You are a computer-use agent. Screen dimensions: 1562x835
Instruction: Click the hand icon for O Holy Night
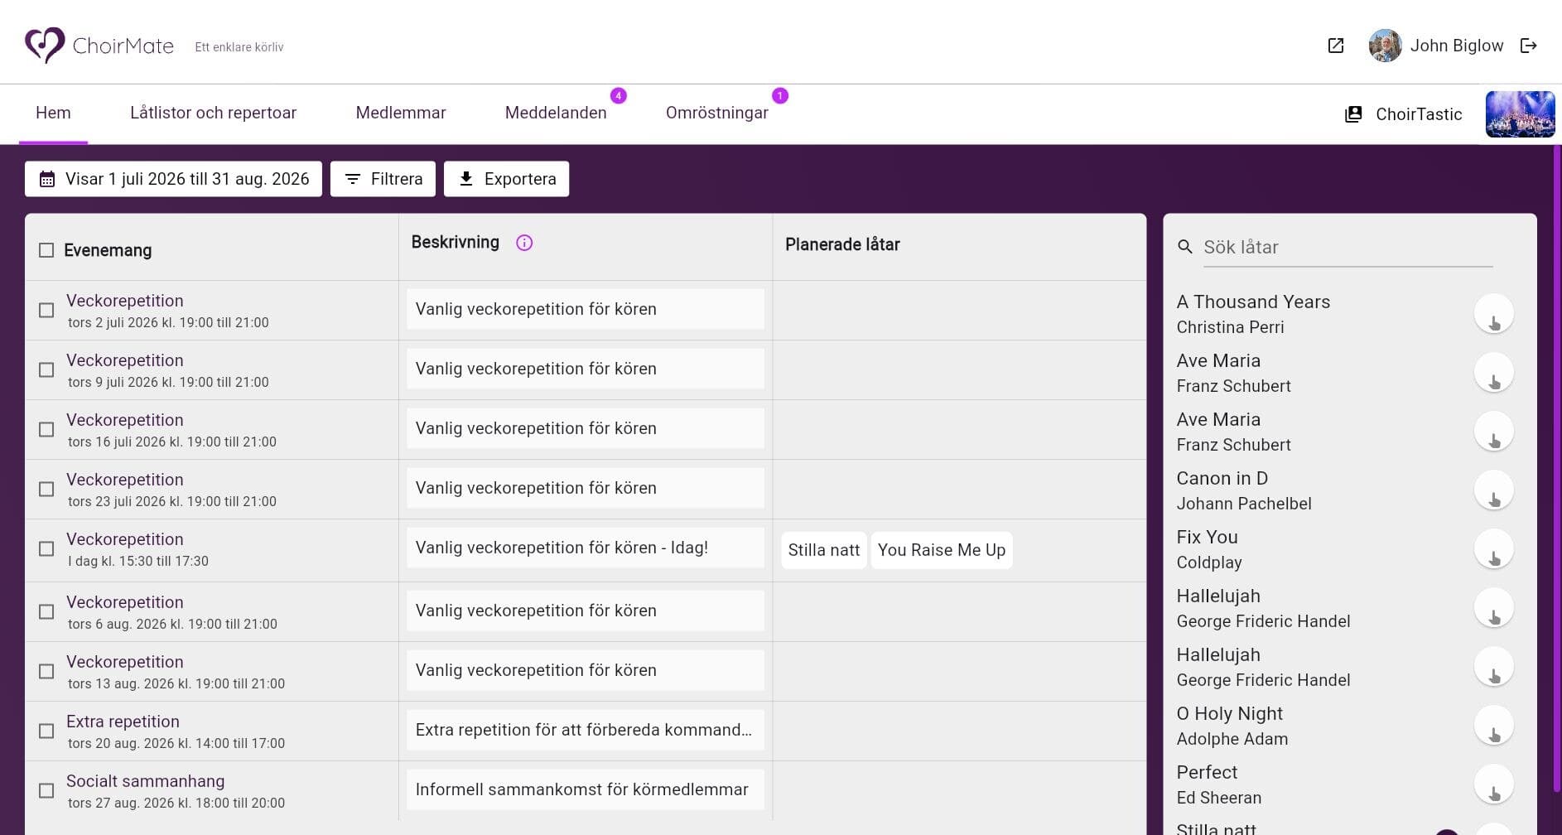point(1494,726)
